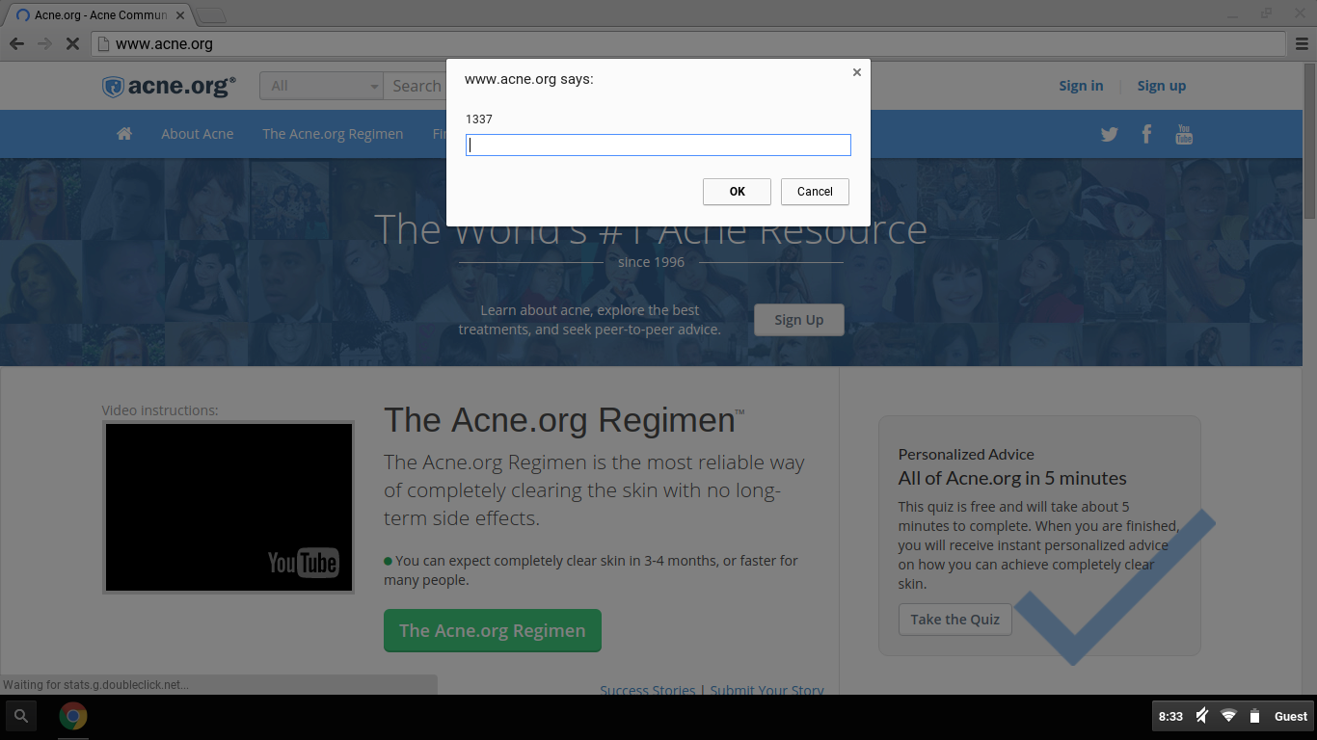Close the prompt dialog with X
Image resolution: width=1317 pixels, height=740 pixels.
pyautogui.click(x=856, y=72)
